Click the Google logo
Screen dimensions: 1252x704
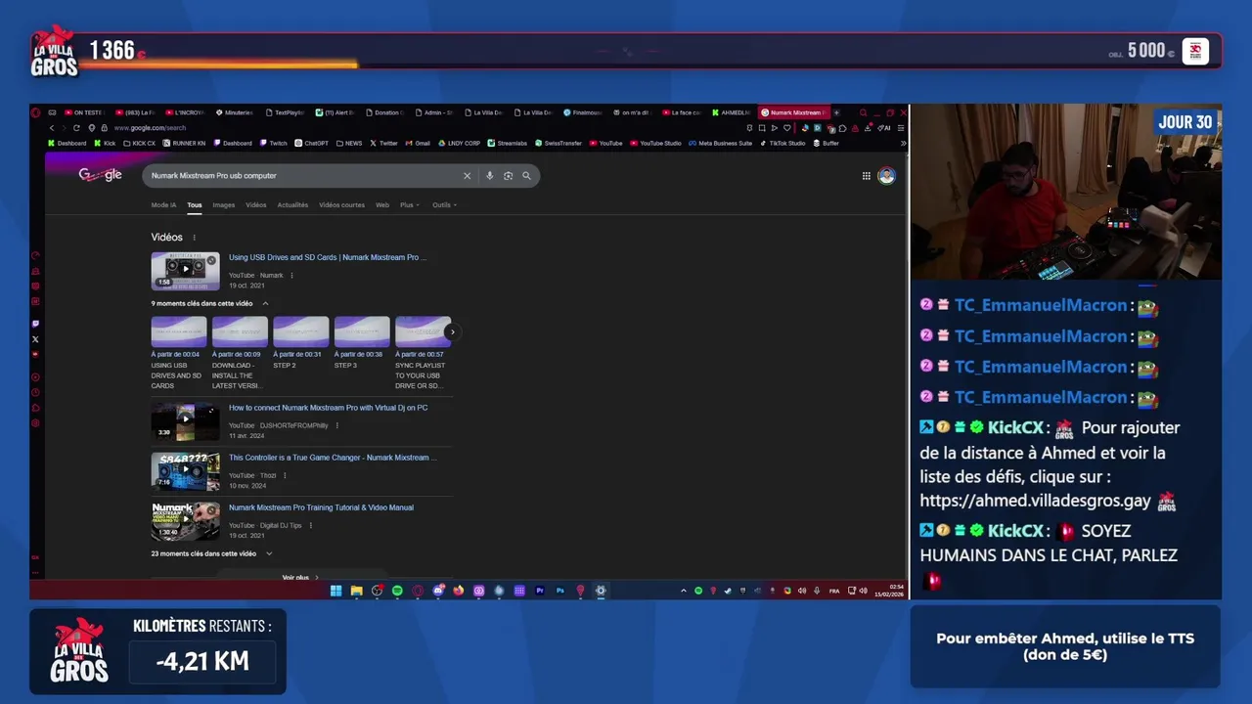point(100,175)
